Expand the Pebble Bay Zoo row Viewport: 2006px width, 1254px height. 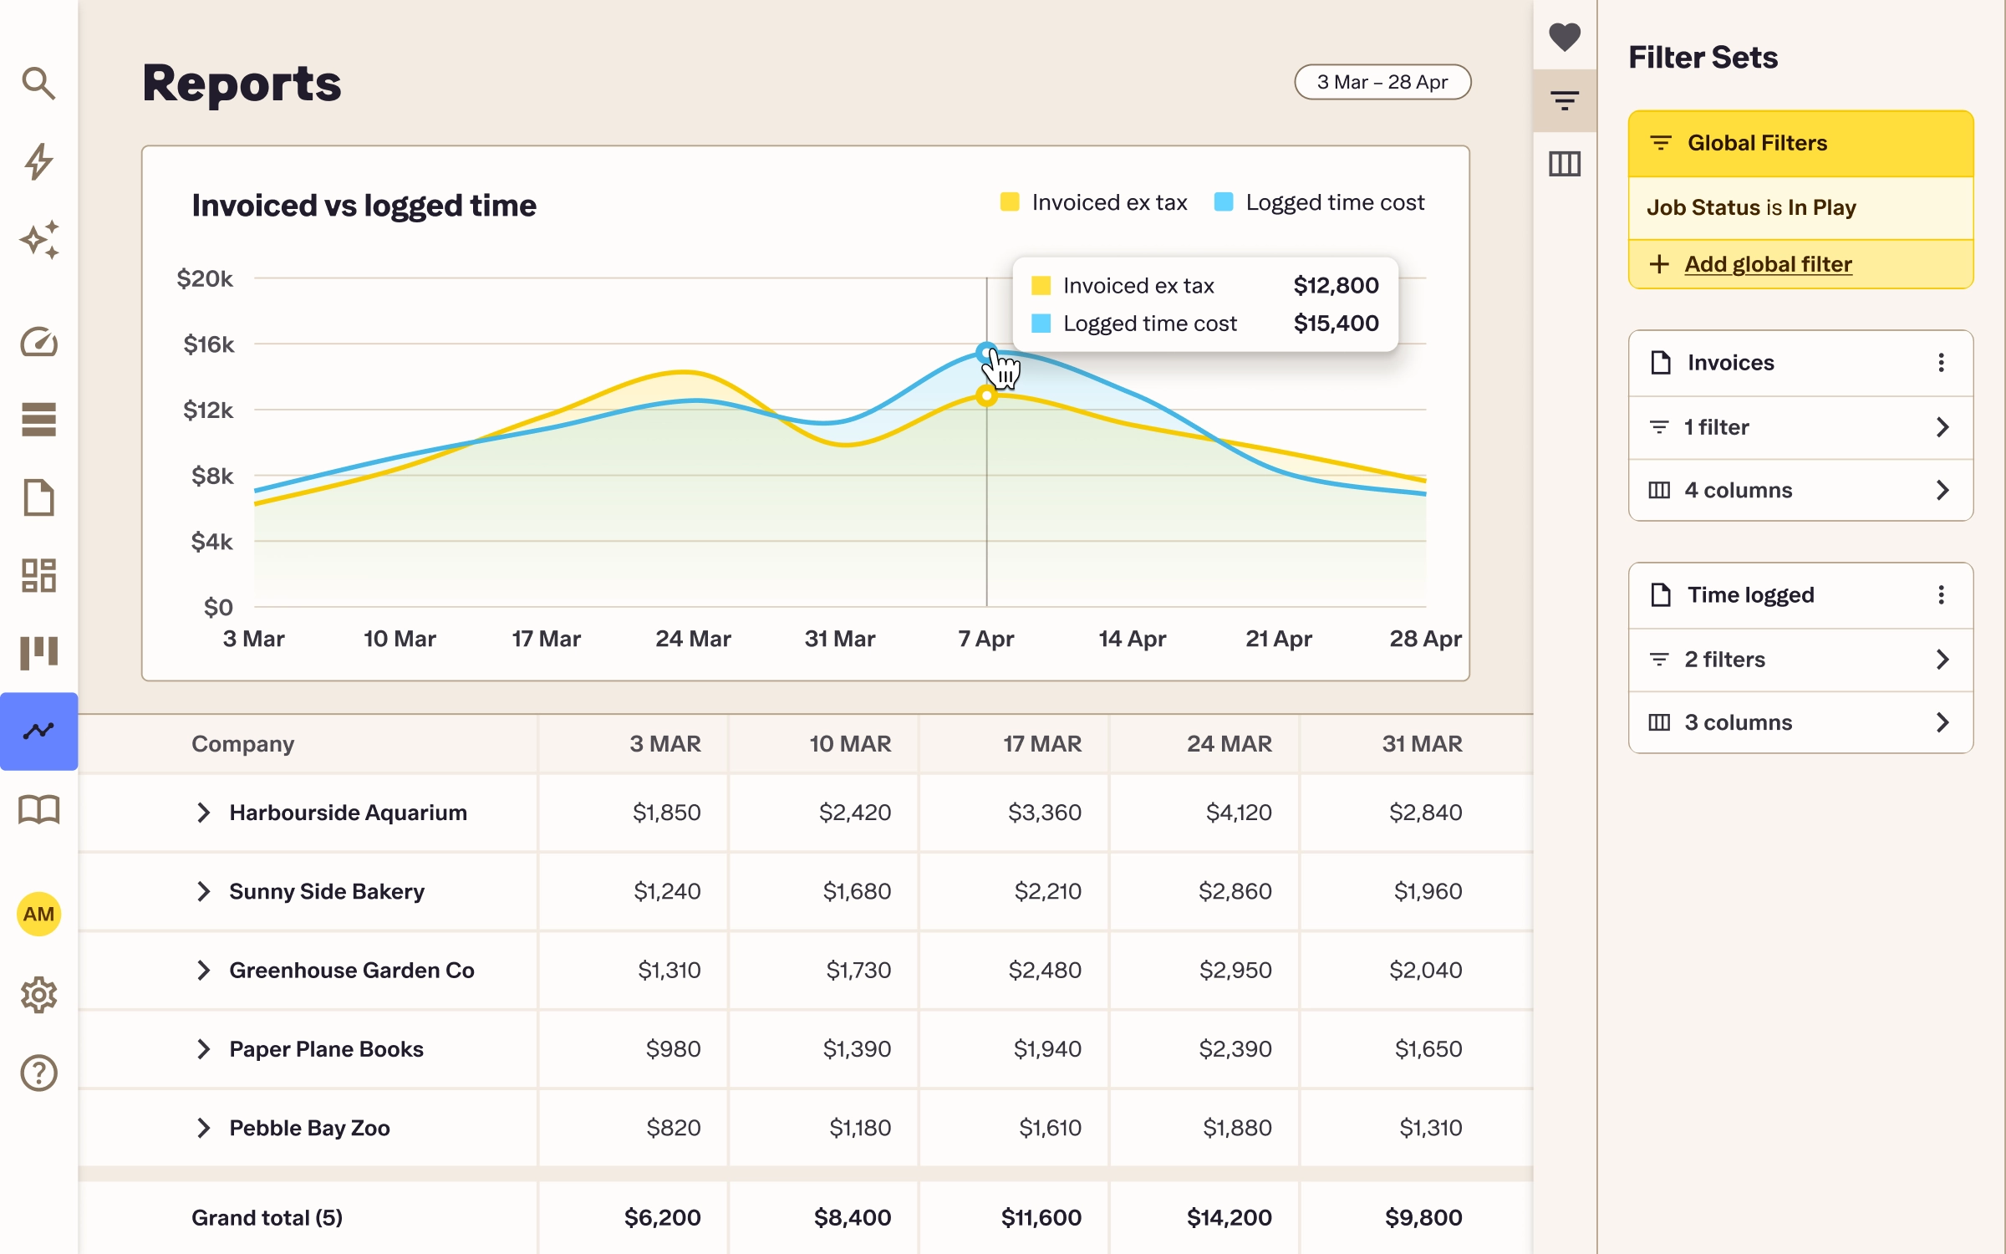[203, 1128]
